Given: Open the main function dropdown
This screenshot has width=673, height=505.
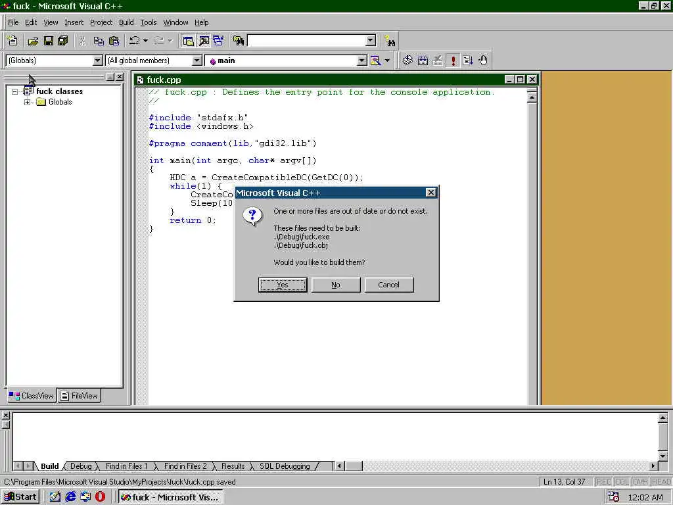Looking at the screenshot, I should (362, 60).
